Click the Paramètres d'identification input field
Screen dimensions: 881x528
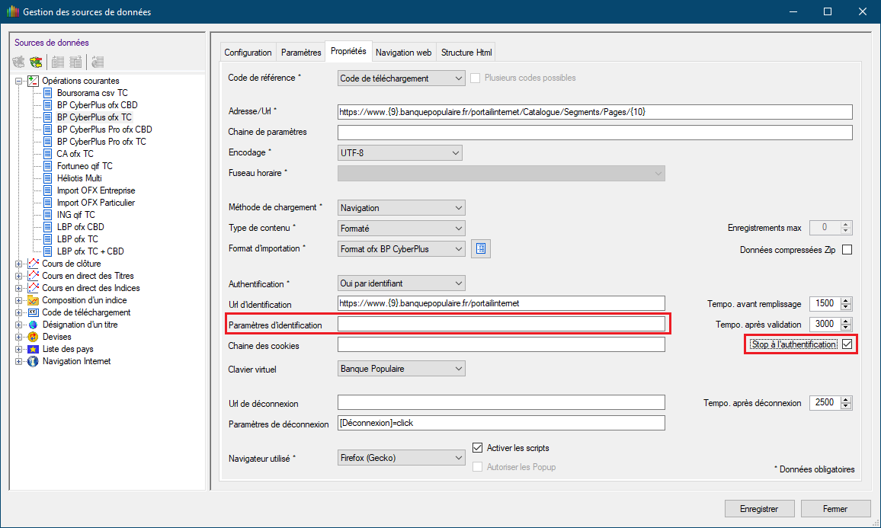[x=501, y=325]
